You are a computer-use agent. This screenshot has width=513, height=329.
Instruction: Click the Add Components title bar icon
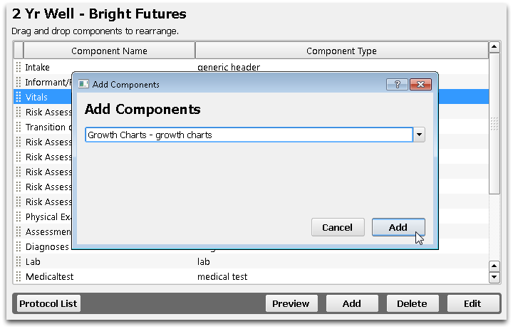tap(83, 84)
